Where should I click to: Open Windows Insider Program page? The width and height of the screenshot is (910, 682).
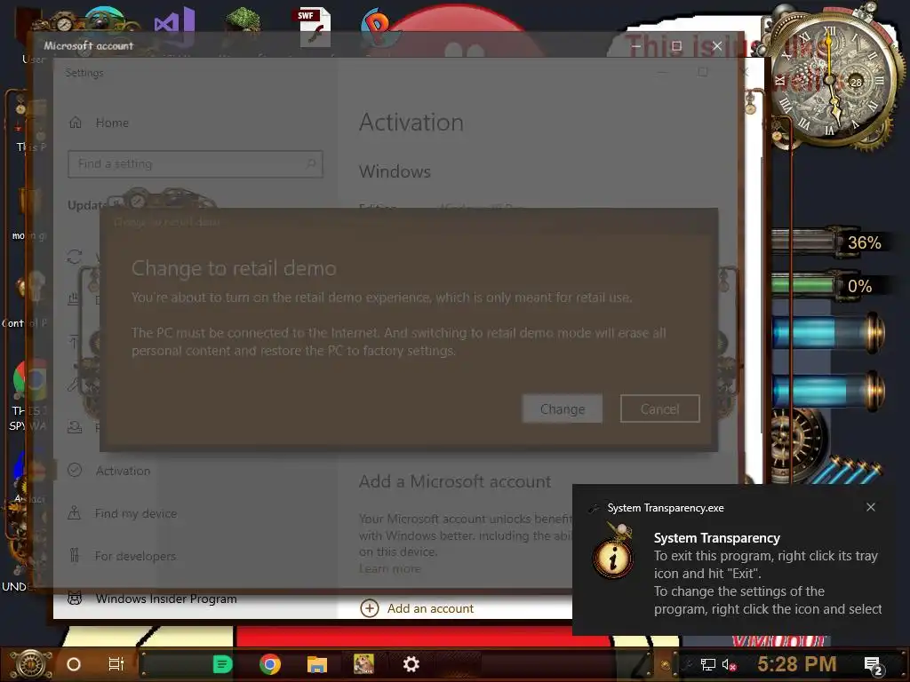coord(166,599)
